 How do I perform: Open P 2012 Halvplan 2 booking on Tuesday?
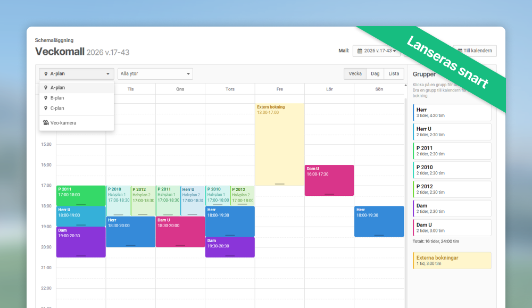tap(143, 201)
